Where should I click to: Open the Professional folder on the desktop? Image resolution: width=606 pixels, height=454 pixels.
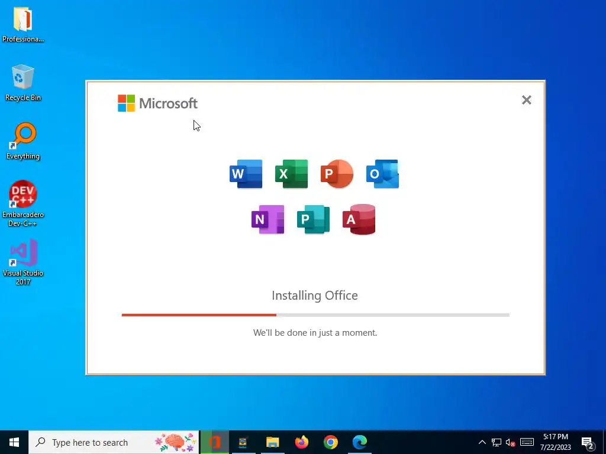pyautogui.click(x=23, y=25)
